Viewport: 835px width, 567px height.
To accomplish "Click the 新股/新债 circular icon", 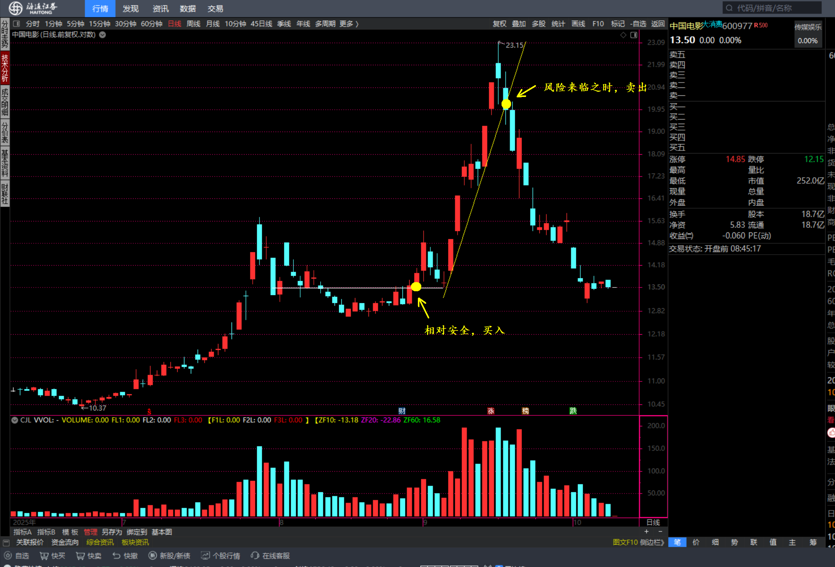I will pos(152,556).
